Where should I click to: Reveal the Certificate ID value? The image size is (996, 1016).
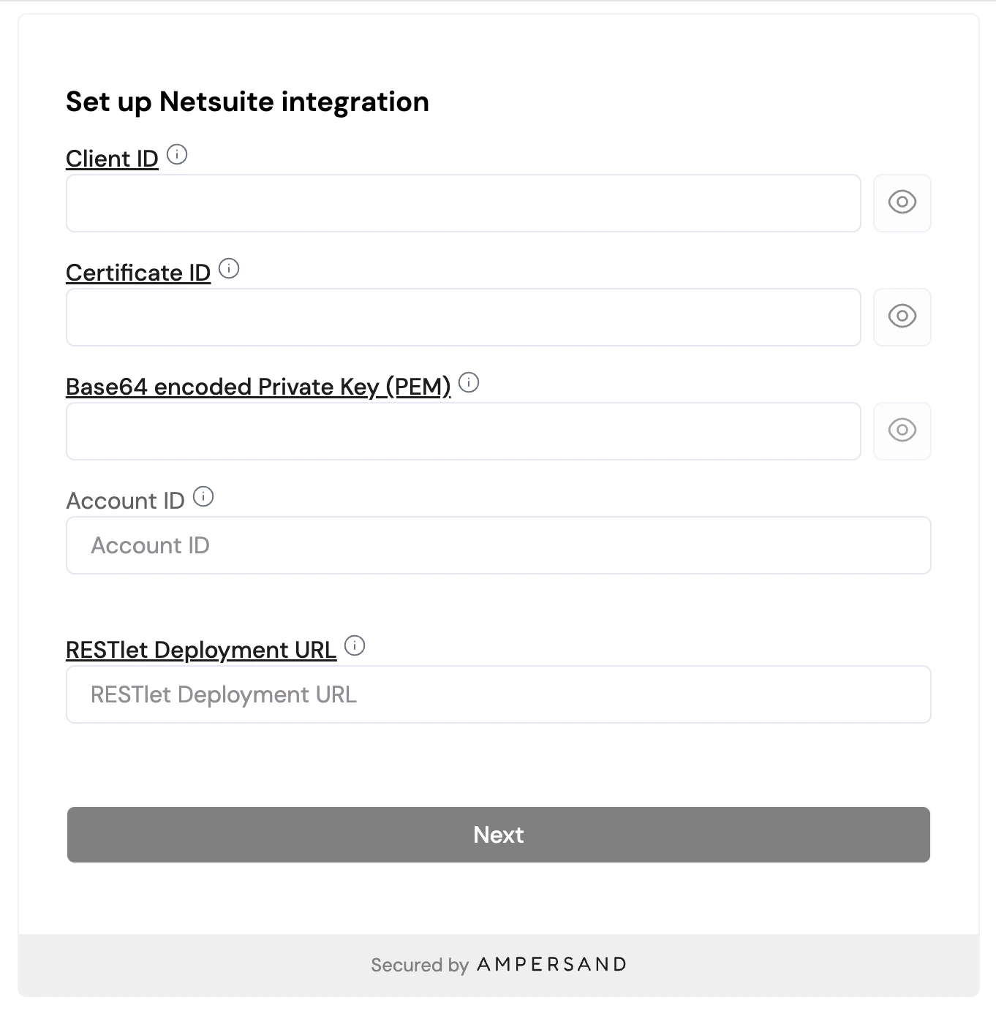[x=902, y=316]
